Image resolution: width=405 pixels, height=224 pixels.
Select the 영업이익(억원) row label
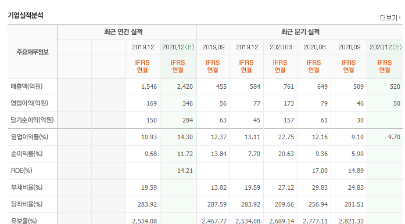[x=29, y=103]
